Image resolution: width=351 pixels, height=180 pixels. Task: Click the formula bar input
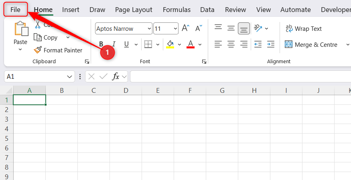coord(240,77)
